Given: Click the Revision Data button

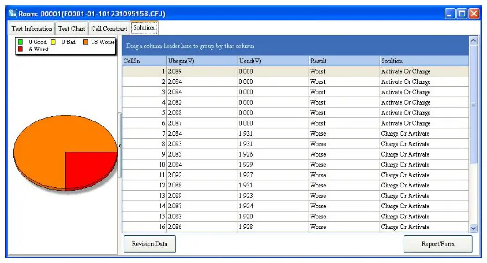Looking at the screenshot, I should [x=150, y=244].
